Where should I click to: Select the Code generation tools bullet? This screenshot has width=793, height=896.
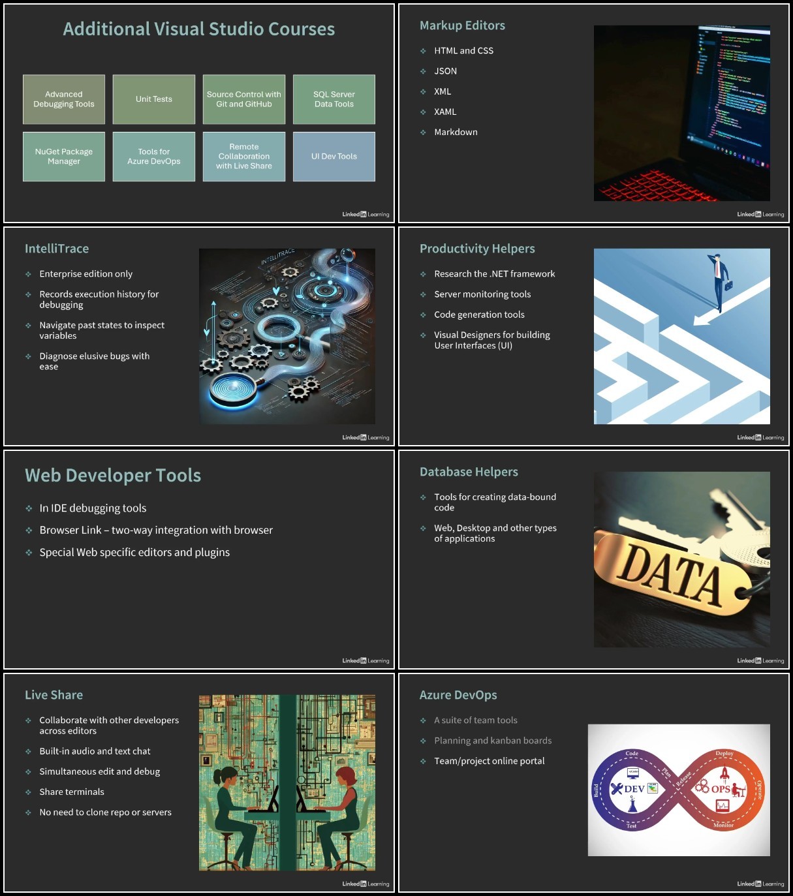click(x=479, y=315)
